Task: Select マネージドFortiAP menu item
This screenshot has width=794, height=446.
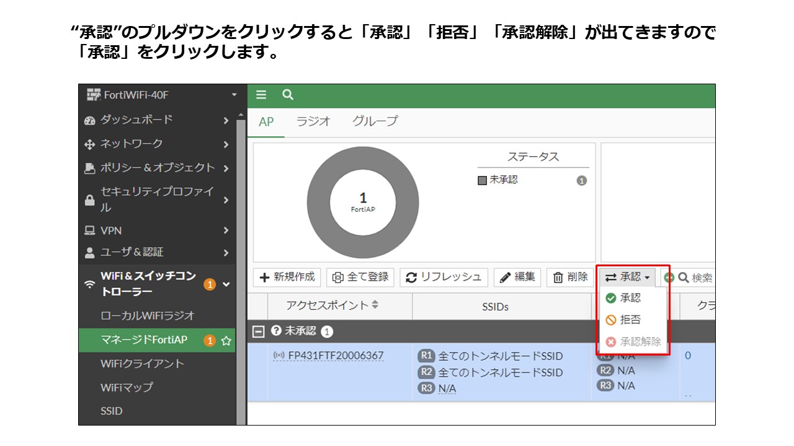Action: 157,340
